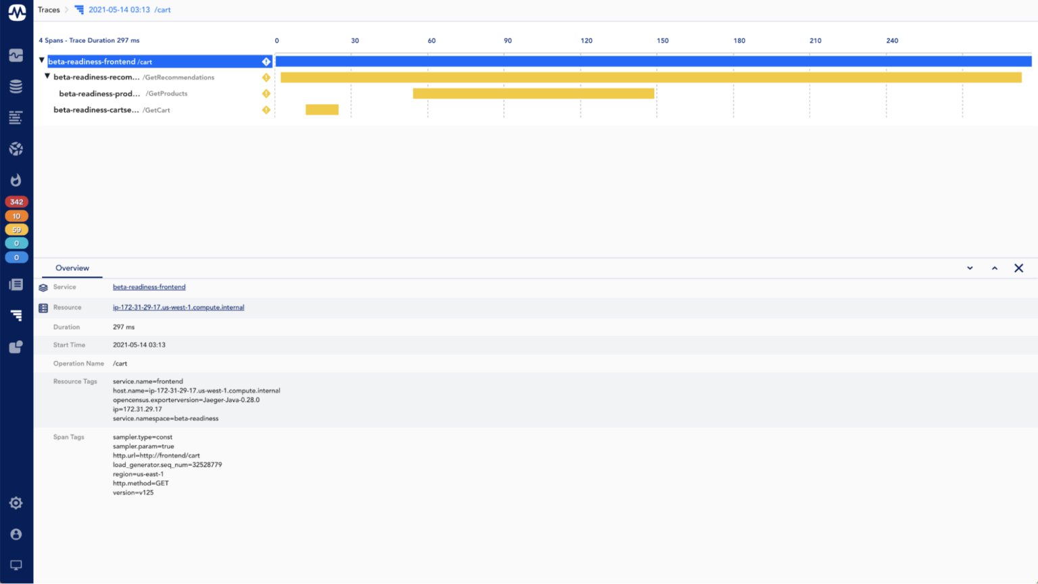Select the Reports icon in the sidebar

[16, 284]
